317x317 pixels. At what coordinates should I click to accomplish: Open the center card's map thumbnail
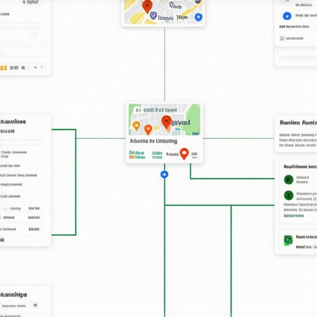(164, 119)
